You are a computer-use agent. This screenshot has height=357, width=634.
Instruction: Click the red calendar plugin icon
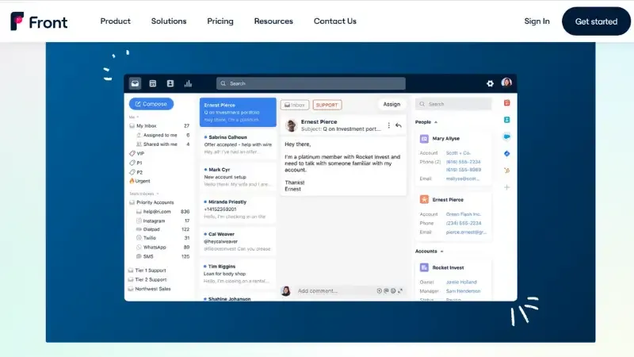click(506, 103)
